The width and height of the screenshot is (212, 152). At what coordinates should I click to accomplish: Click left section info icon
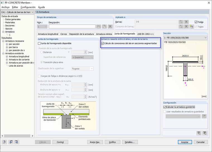(199, 133)
